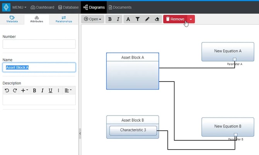
Task: Redo in the Description editor
Action: 15,90
